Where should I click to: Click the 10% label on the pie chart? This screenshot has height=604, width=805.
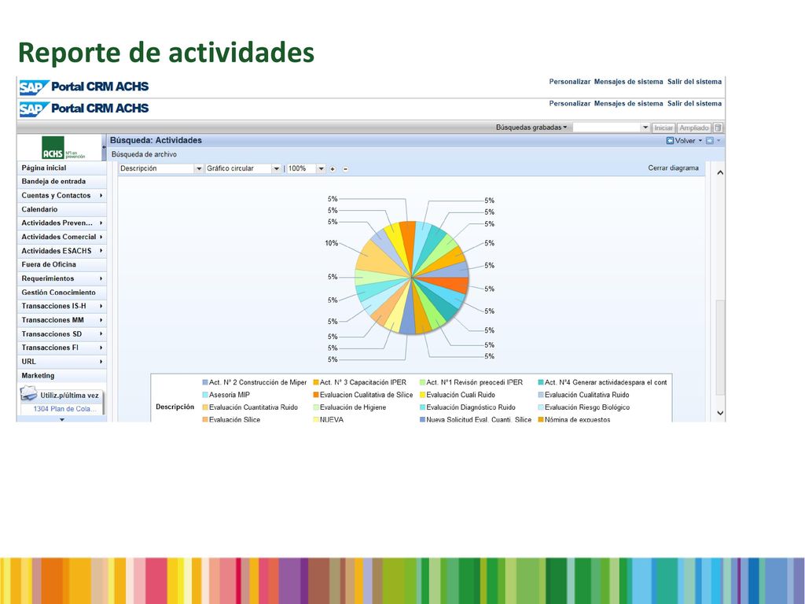(331, 243)
